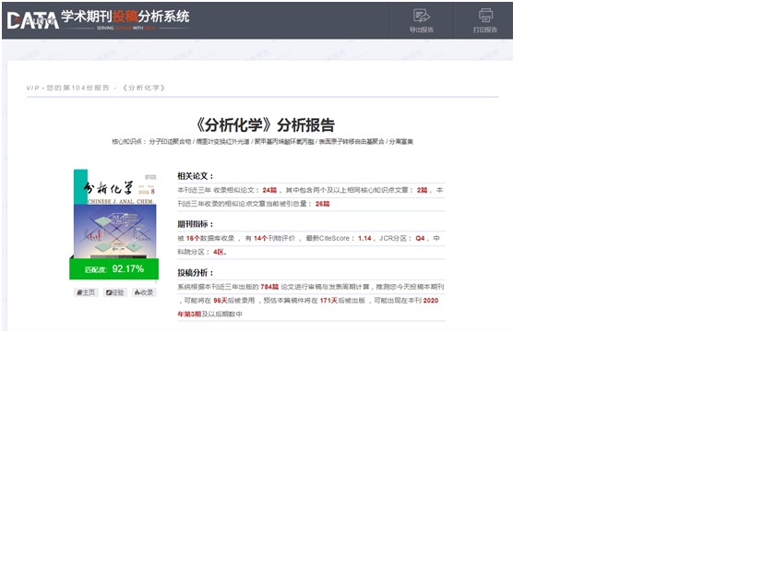Click the 学术期刊投稿分析系统 header title
Viewport: 775px width, 581px height.
[125, 17]
